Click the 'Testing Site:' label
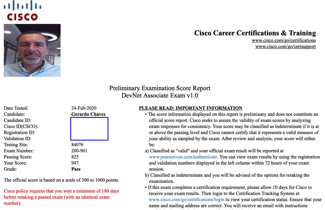The image size is (325, 210). [x=16, y=145]
